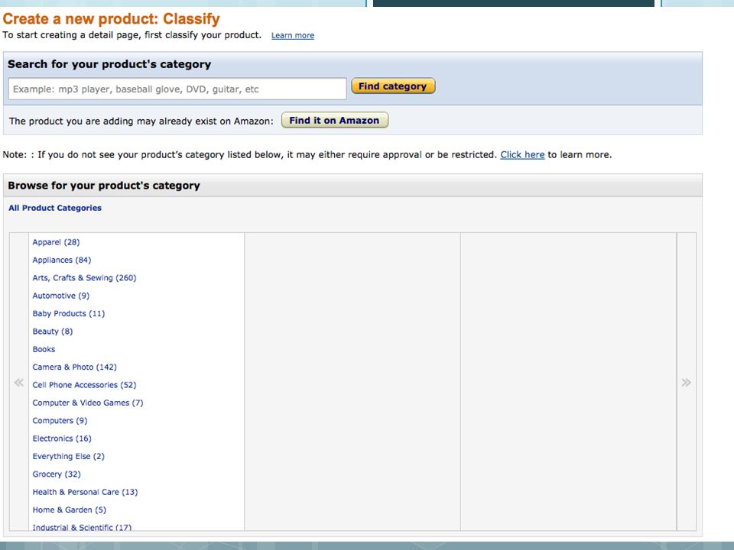
Task: Click the left double-arrow scroll icon
Action: tap(18, 383)
